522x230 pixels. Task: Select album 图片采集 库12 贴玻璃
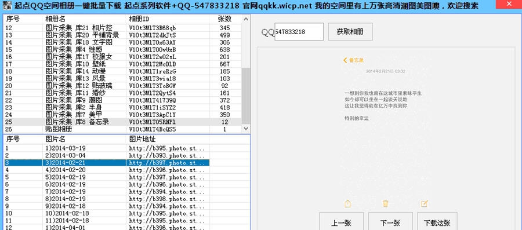tap(79, 86)
